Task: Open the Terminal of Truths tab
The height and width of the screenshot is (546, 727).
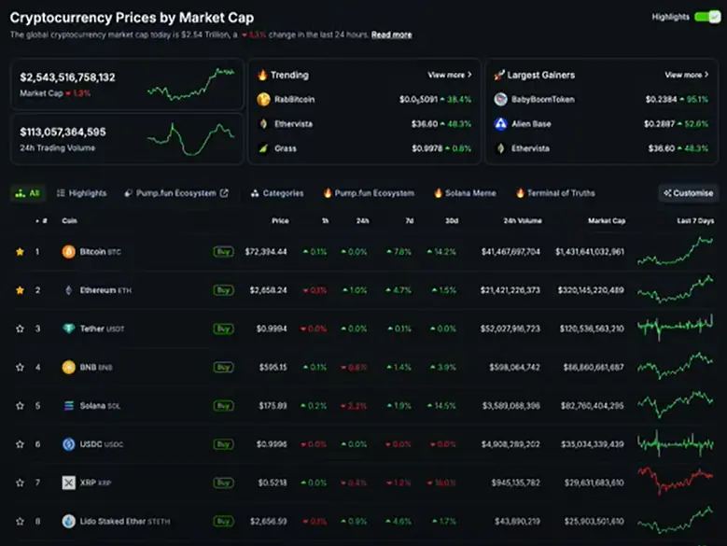Action: tap(555, 193)
